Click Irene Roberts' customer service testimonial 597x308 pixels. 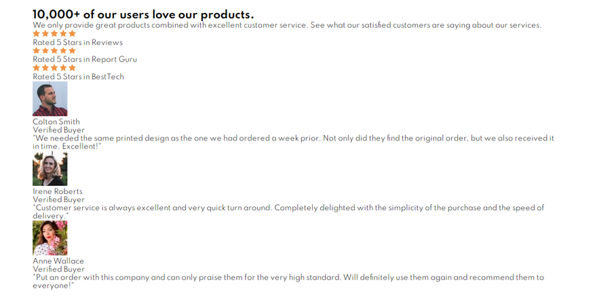pos(288,208)
